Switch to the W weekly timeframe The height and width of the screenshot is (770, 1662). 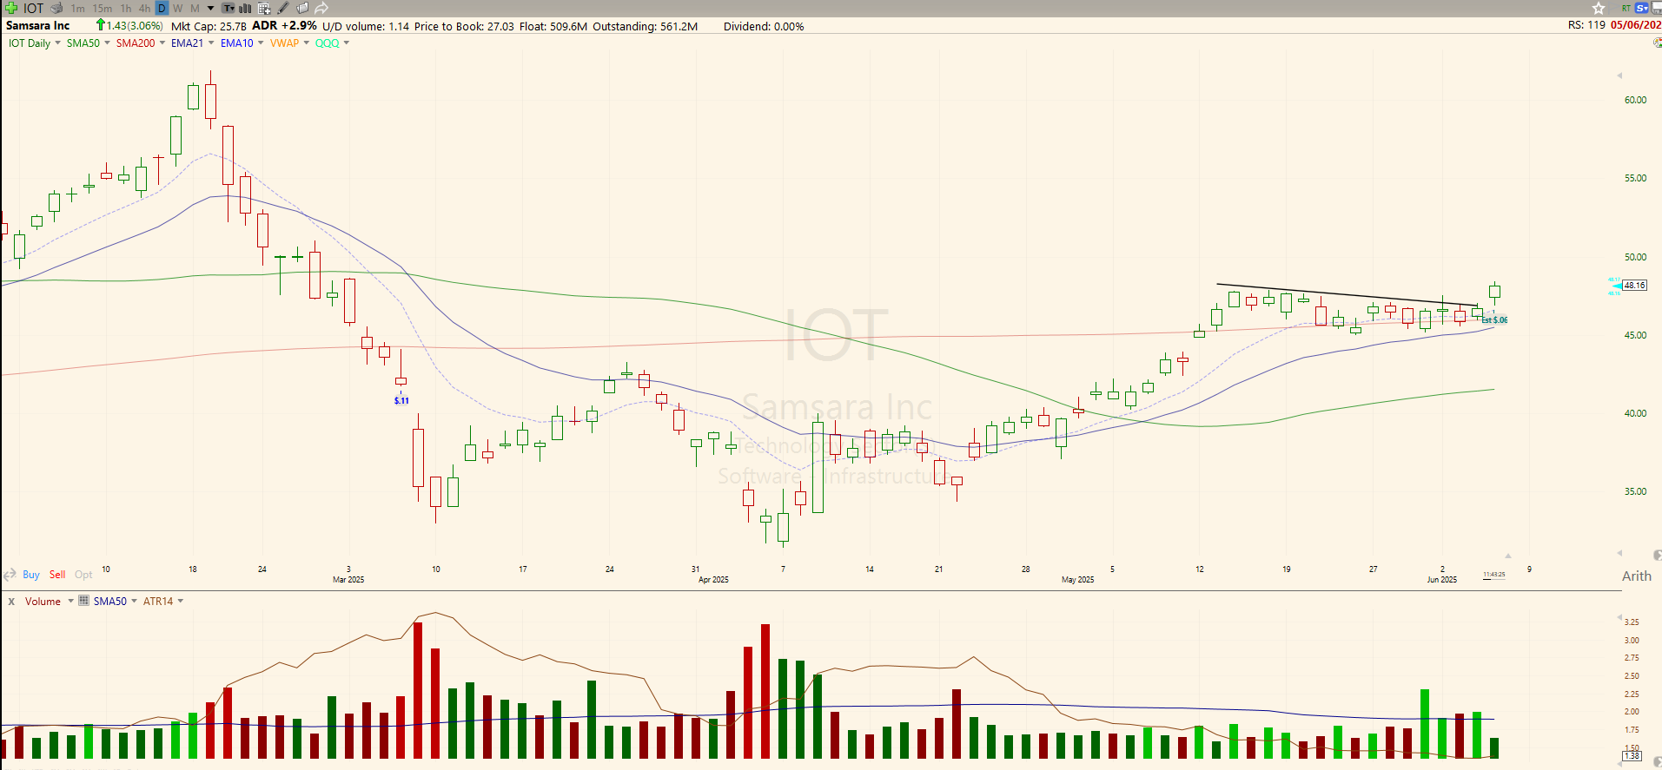178,8
